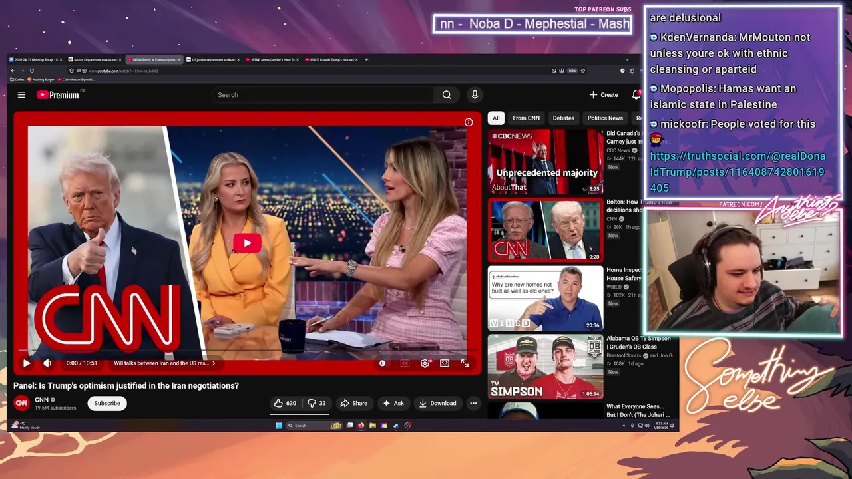Open File Explorer from the taskbar

(x=373, y=426)
